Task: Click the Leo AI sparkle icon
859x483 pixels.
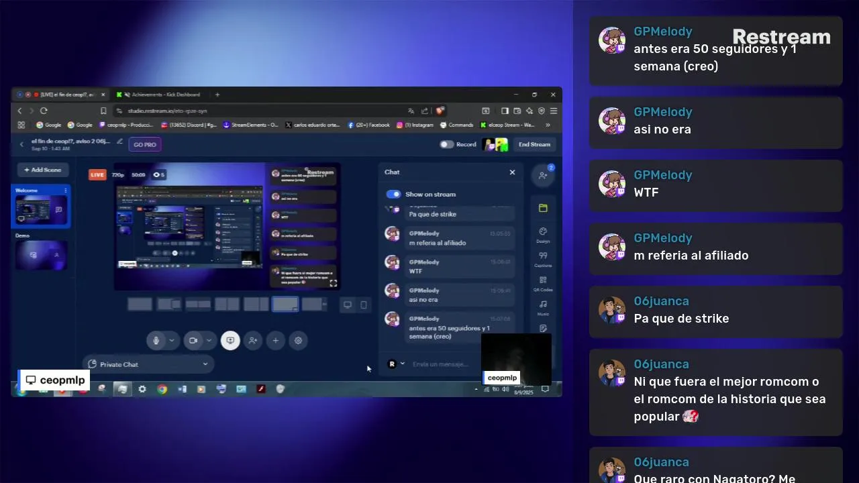Action: click(529, 111)
